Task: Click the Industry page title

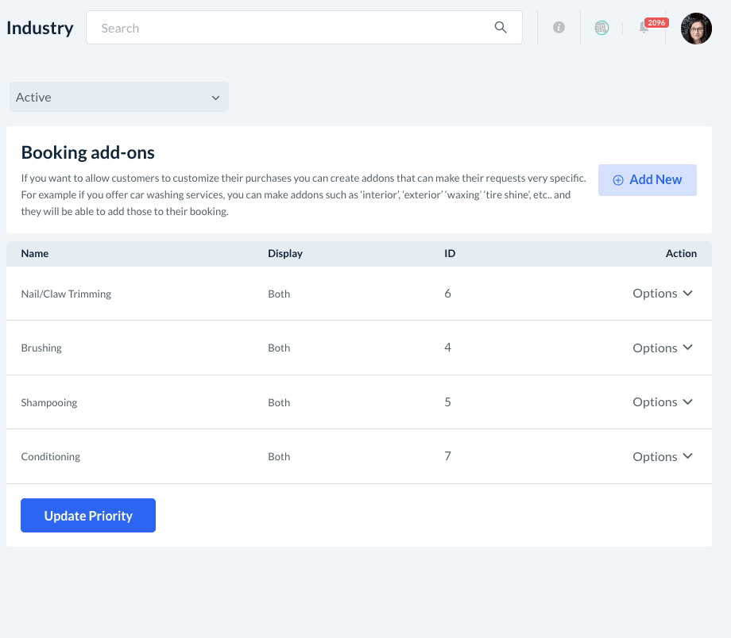Action: 40,28
